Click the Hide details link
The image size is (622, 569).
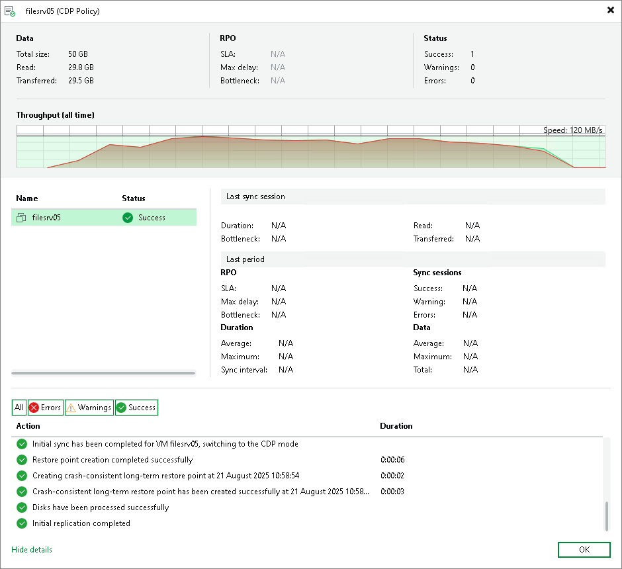tap(32, 550)
